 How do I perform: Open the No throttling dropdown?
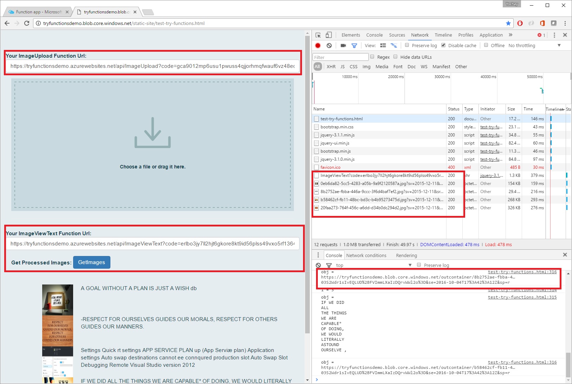[534, 45]
